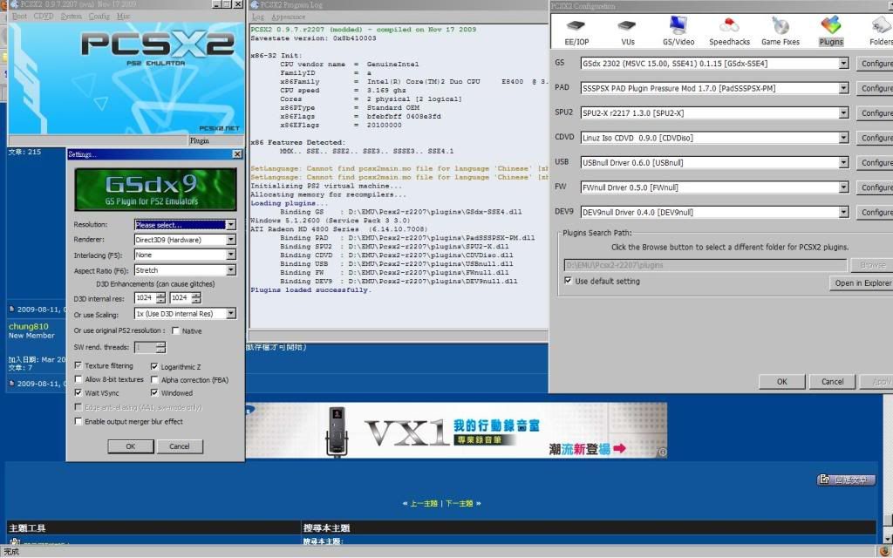Image resolution: width=893 pixels, height=558 pixels.
Task: Click the Program Log window title icon
Action: [255, 4]
